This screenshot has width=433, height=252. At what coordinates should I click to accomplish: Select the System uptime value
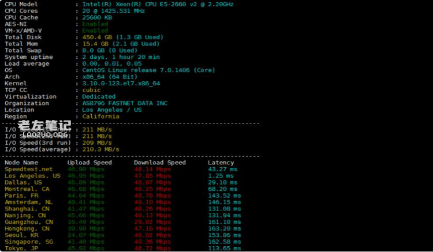pyautogui.click(x=121, y=57)
